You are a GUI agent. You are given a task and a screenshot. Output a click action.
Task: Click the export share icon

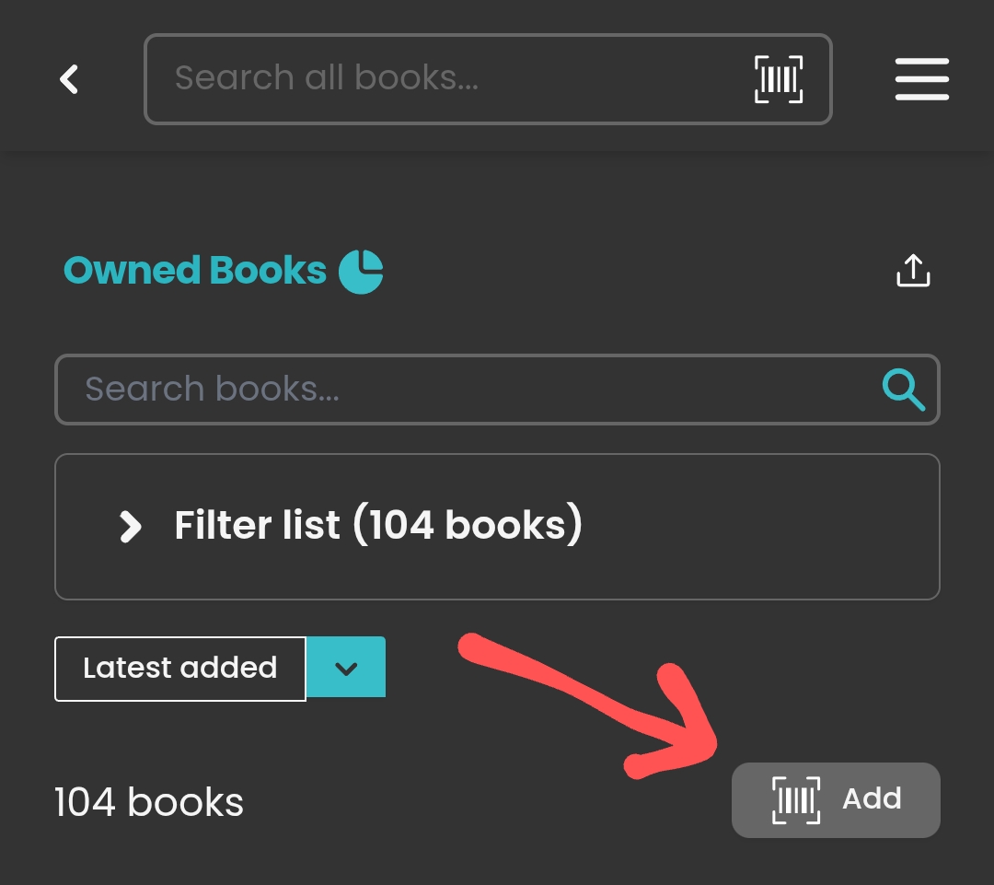tap(913, 271)
